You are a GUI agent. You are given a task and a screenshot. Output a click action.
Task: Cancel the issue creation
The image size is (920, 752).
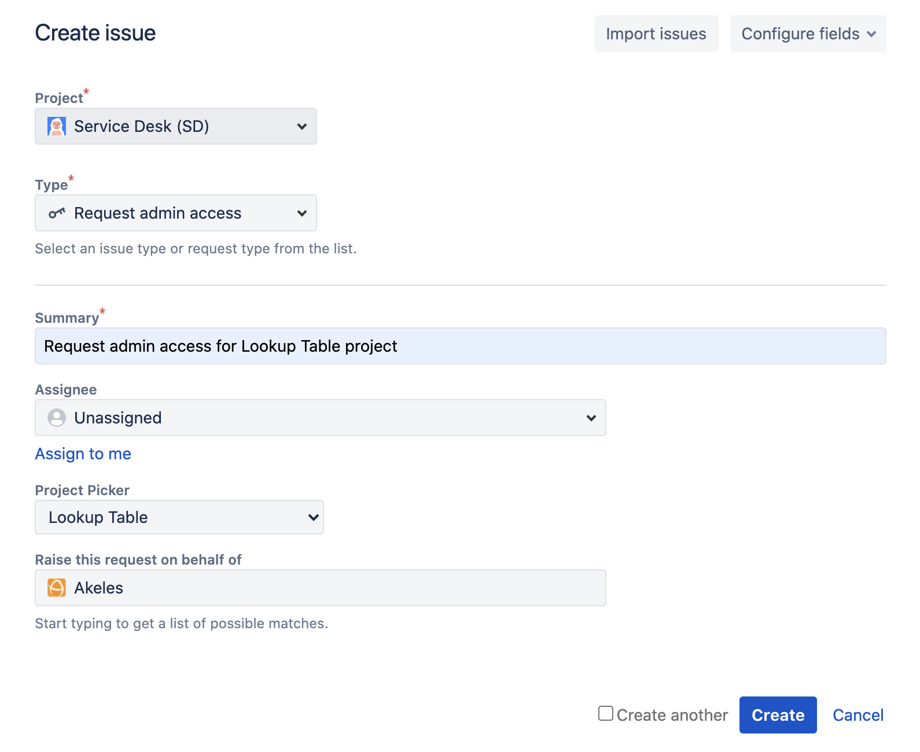[858, 715]
